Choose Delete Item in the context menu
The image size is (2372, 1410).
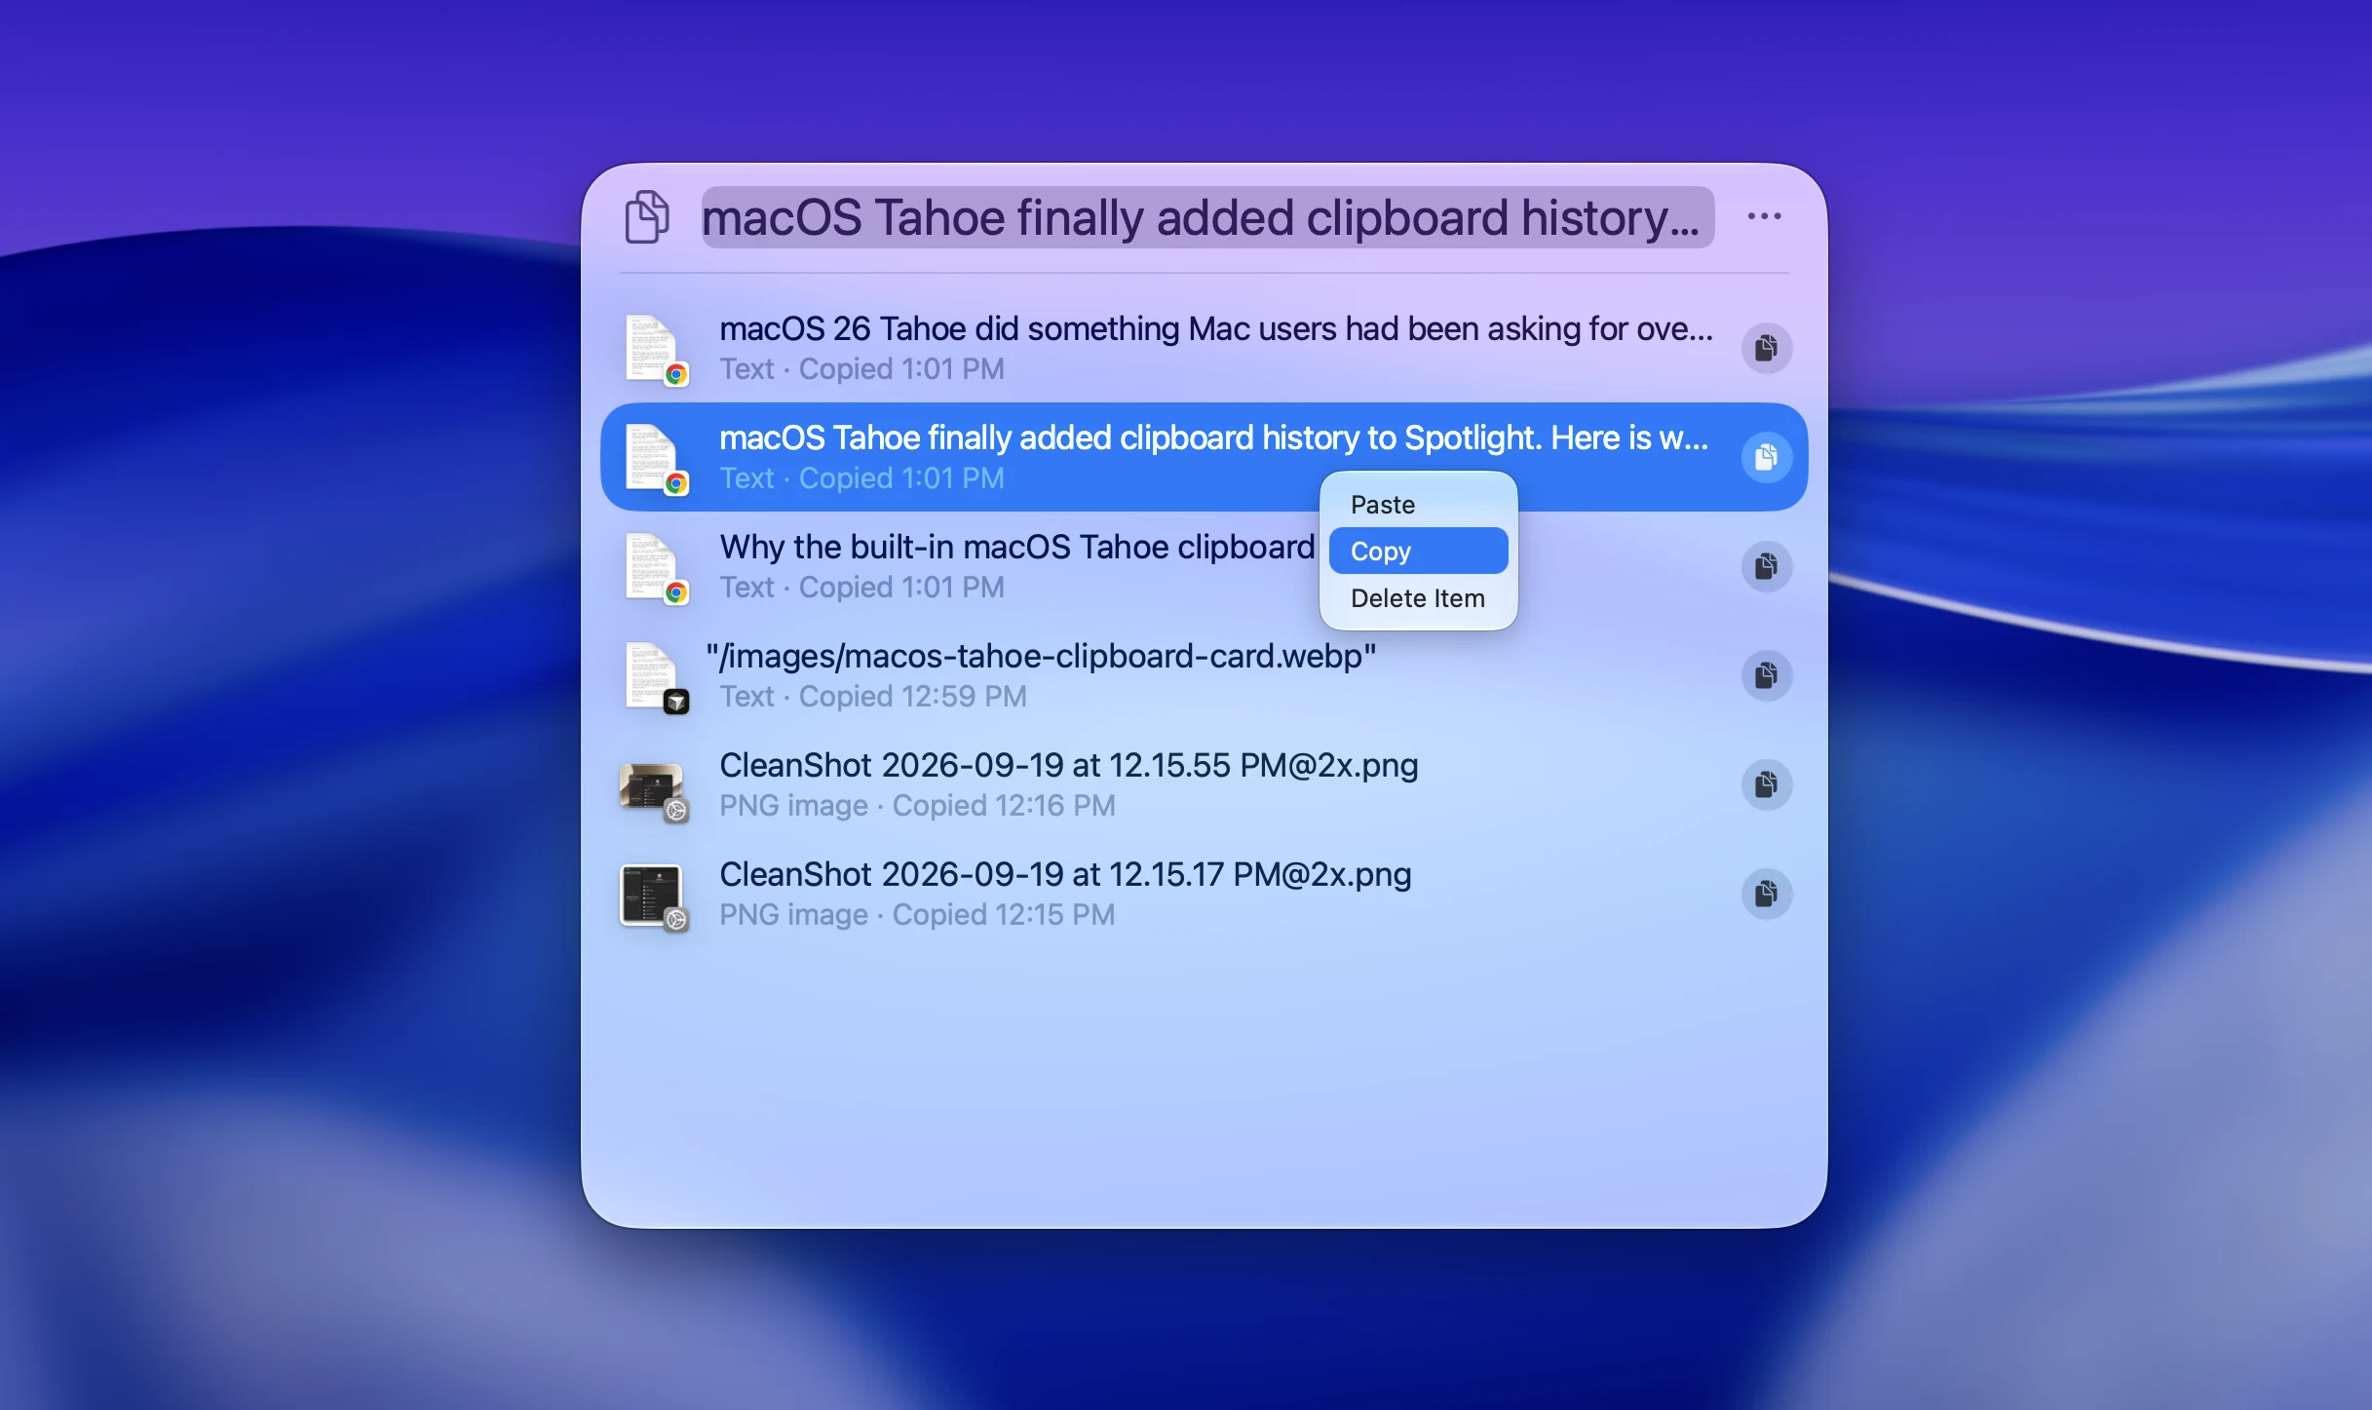[x=1418, y=598]
